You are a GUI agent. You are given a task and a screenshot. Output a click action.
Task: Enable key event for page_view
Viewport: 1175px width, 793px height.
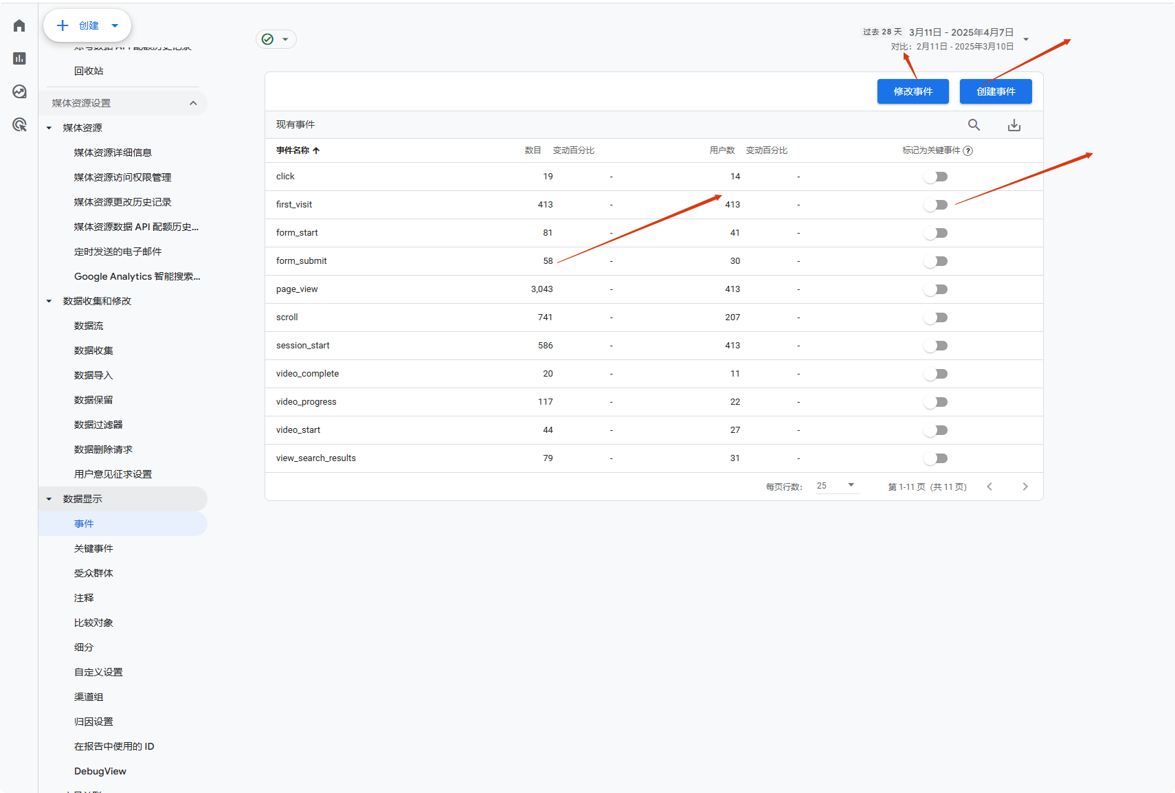pos(936,289)
